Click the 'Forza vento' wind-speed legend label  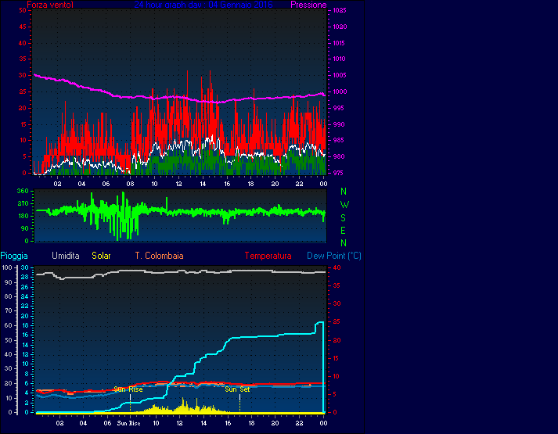click(x=50, y=5)
